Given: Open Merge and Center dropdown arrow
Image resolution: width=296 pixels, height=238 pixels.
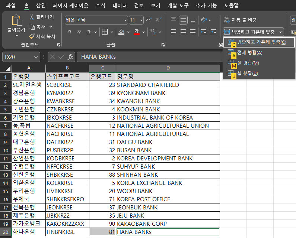Looking at the screenshot, I should coord(280,32).
